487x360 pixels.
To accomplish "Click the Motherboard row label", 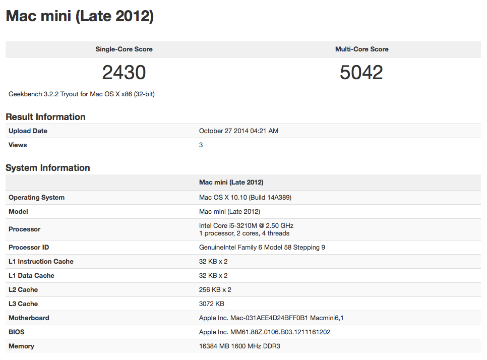I will point(29,318).
